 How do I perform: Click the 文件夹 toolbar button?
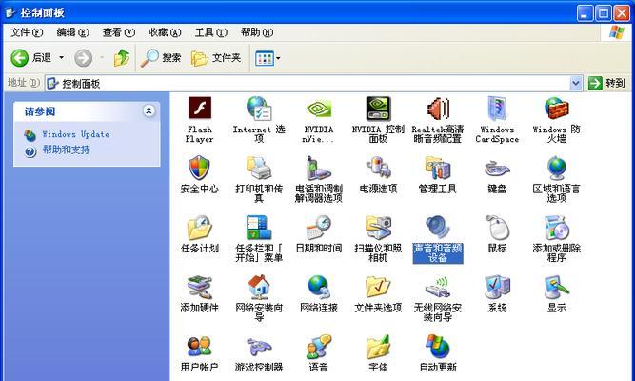pyautogui.click(x=216, y=58)
